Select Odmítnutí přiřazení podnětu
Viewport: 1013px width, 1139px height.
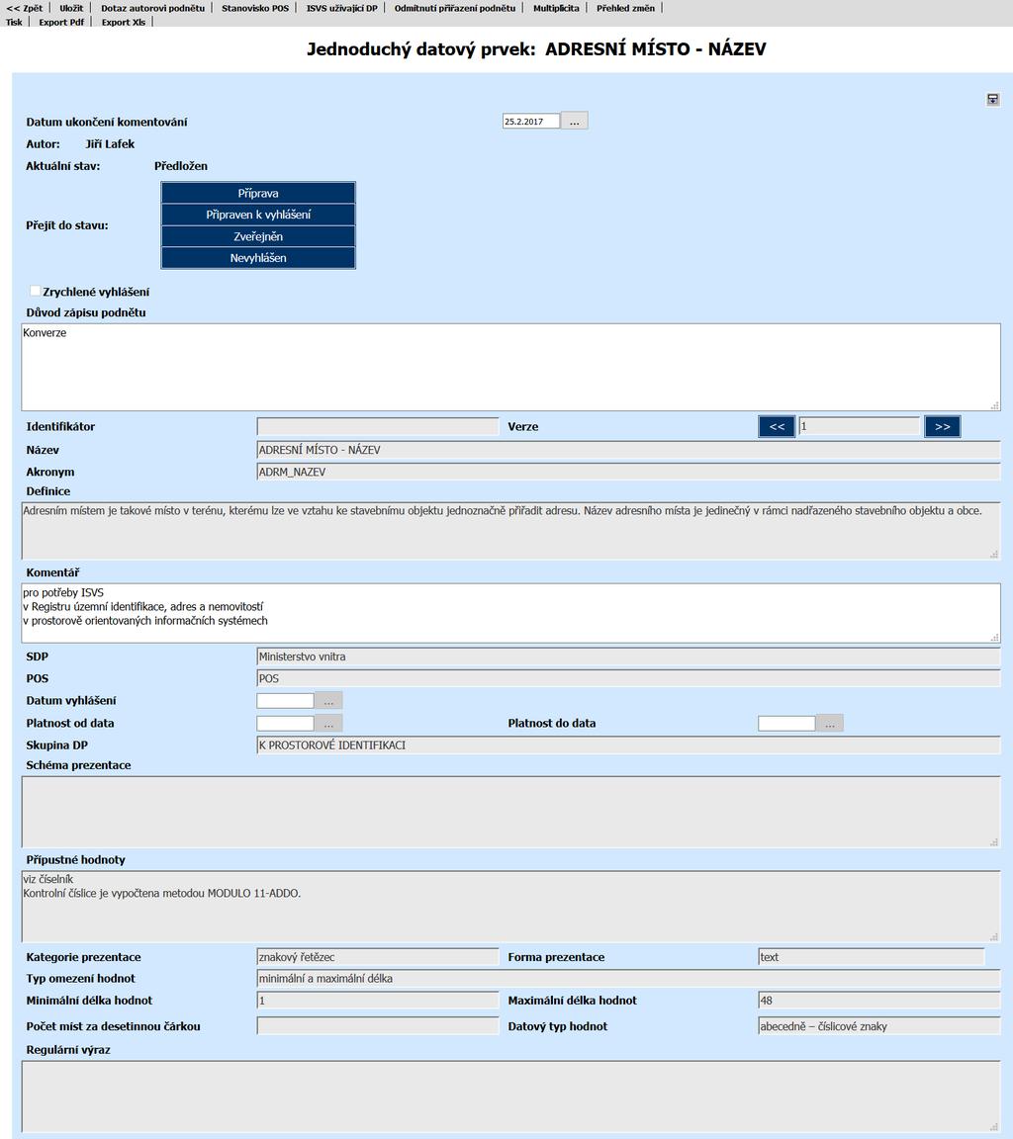pos(455,8)
